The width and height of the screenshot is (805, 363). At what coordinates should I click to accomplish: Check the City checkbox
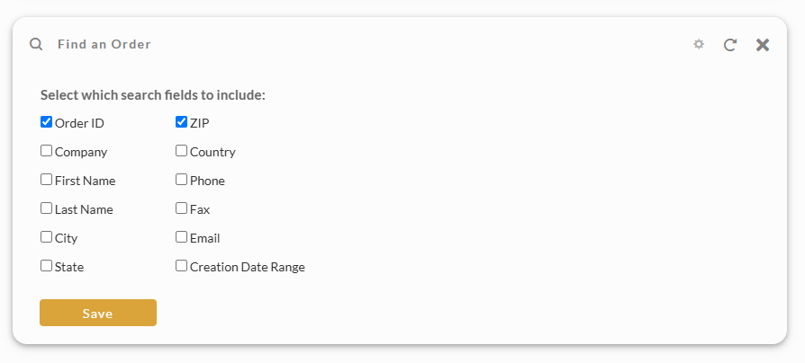[x=46, y=236]
